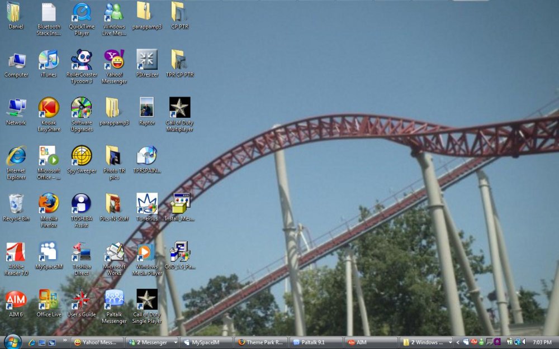Select Mozilla Firefox desktop shortcut
559x349 pixels.
point(49,204)
